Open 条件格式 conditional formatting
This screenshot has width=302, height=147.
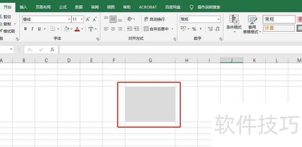(x=234, y=23)
